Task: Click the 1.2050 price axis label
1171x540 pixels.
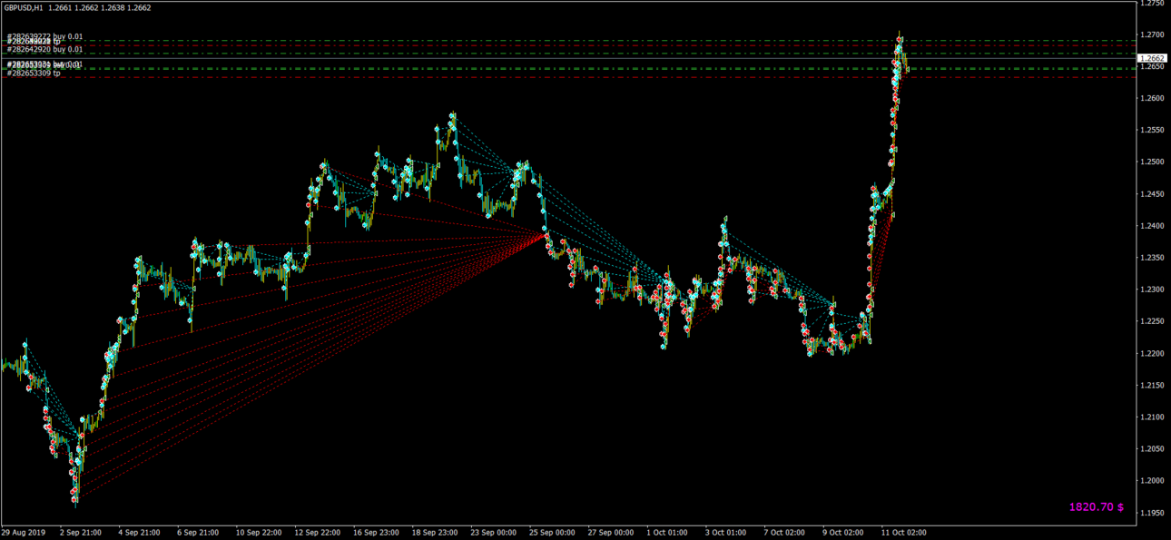Action: pos(1153,449)
